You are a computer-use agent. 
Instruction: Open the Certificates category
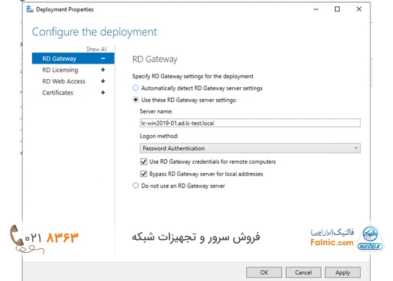pos(58,92)
